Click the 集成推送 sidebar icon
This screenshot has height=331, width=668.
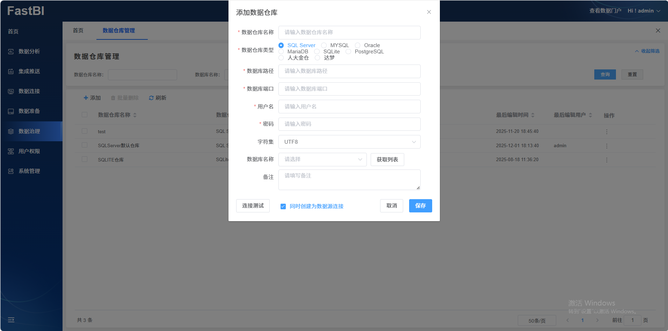11,72
